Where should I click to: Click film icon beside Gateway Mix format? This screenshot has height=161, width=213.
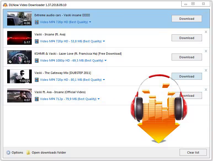click(x=37, y=80)
